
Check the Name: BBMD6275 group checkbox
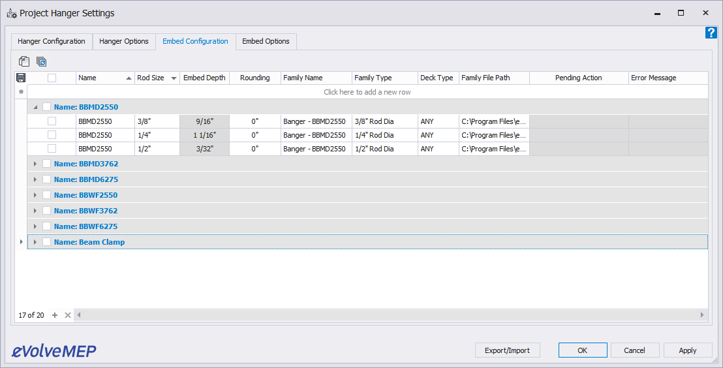pos(46,179)
